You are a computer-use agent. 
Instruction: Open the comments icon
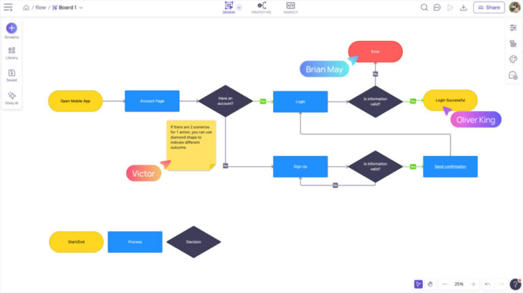click(x=437, y=7)
